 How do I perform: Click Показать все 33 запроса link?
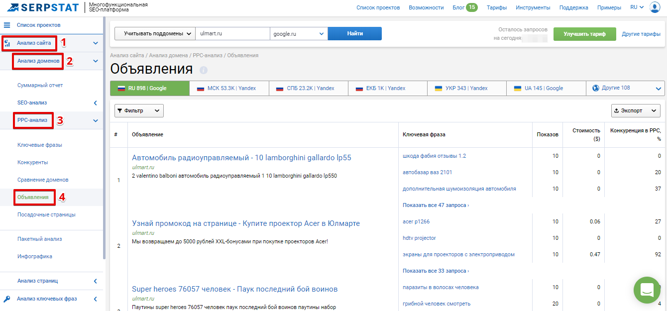click(x=436, y=271)
